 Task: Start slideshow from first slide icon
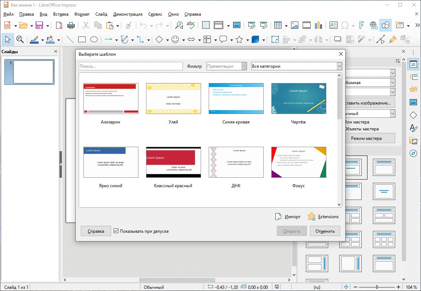click(252, 25)
